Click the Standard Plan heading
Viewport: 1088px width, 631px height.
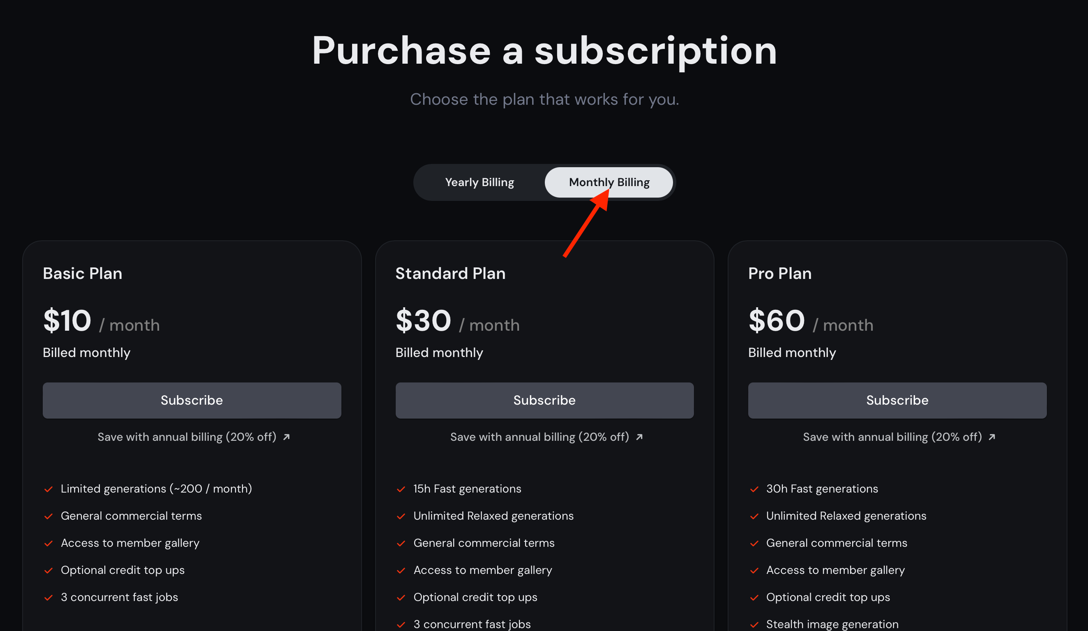point(450,273)
